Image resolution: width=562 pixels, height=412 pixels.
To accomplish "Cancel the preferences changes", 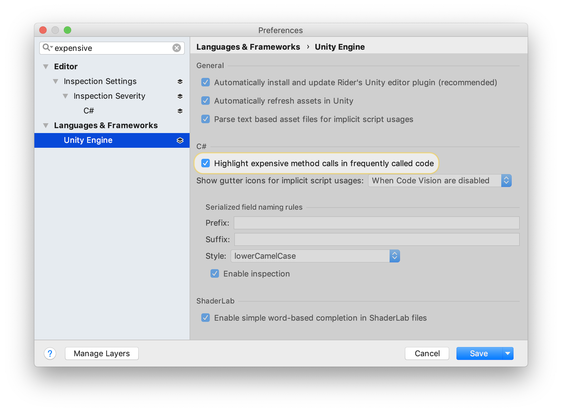I will tap(427, 353).
